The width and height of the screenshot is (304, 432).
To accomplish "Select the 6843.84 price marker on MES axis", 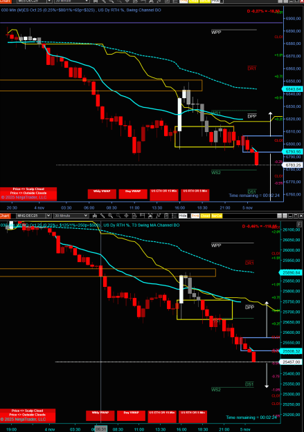I will 293,89.
